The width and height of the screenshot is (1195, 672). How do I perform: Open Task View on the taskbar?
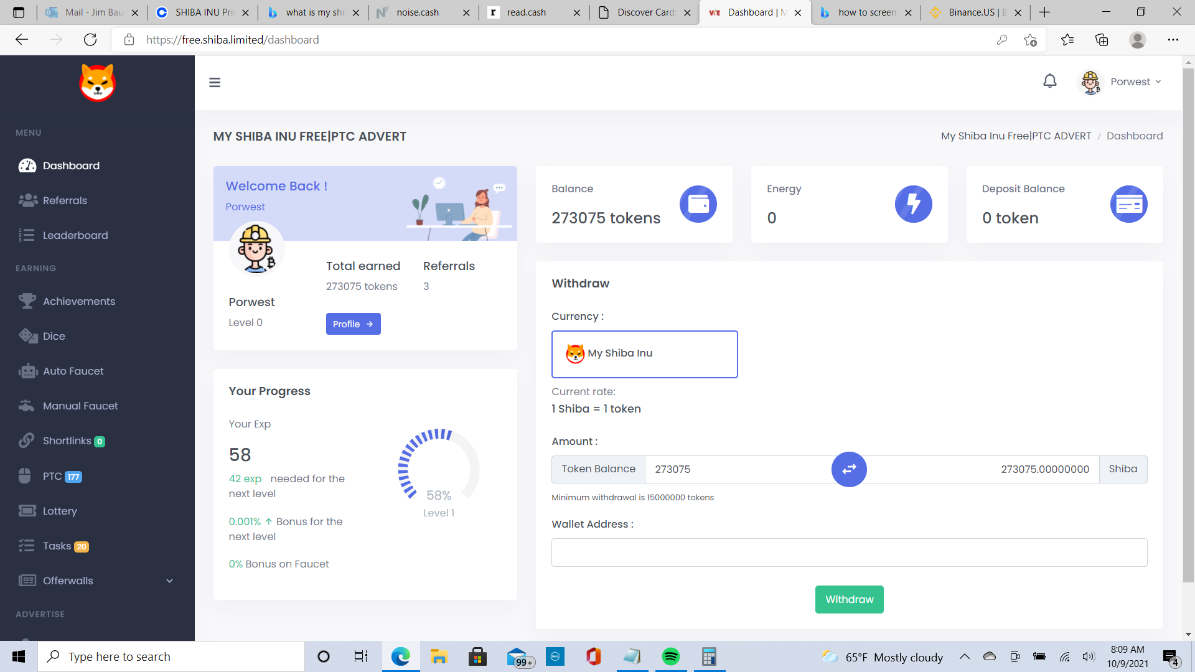point(361,656)
